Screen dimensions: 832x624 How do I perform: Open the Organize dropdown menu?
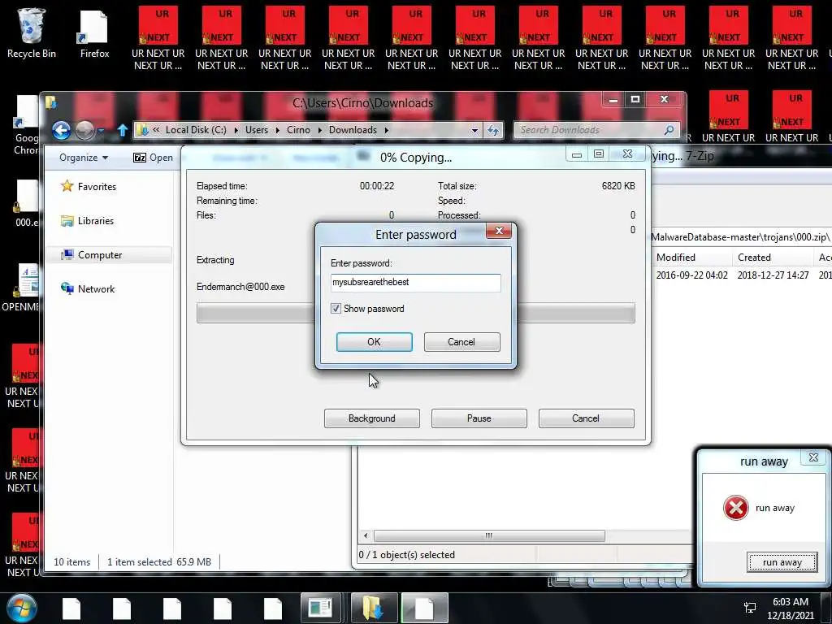[84, 158]
